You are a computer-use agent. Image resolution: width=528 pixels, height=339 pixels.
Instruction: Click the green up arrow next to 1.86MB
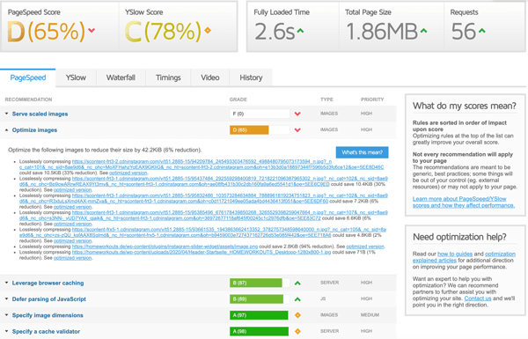tap(423, 31)
